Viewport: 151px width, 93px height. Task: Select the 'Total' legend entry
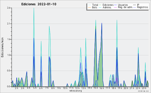(x=95, y=5)
